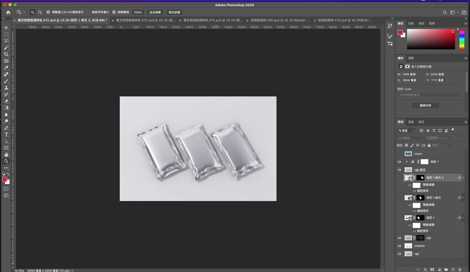Create a new group folder icon
The height and width of the screenshot is (272, 470).
coord(446,269)
